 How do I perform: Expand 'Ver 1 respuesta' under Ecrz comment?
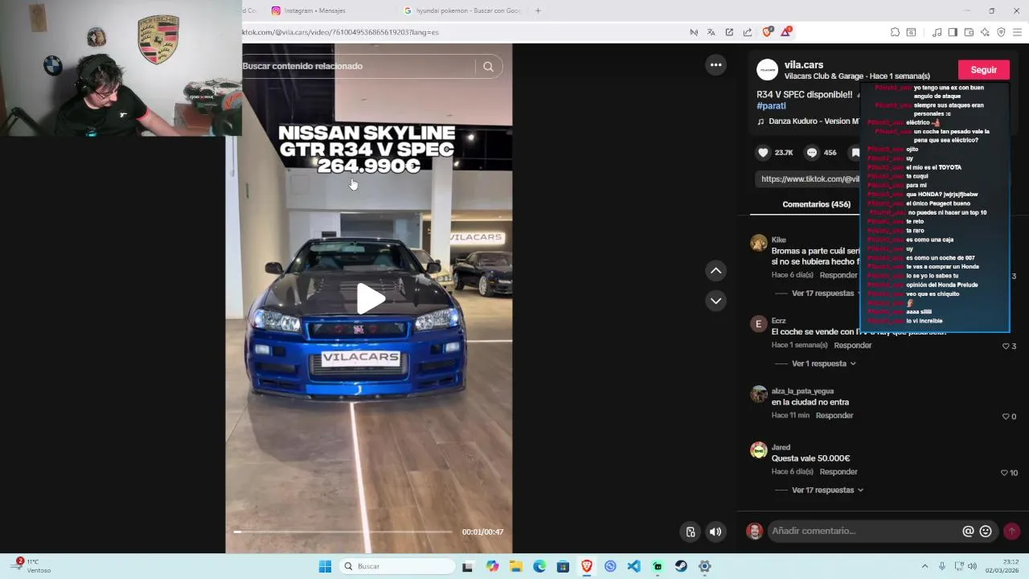[823, 363]
